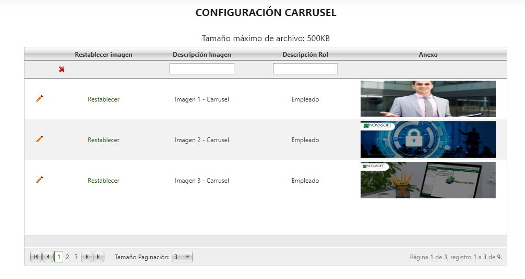
Task: Click the Anexo column header
Action: click(x=428, y=55)
